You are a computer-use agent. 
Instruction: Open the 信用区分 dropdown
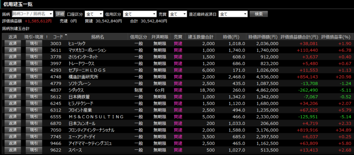coord(140,14)
